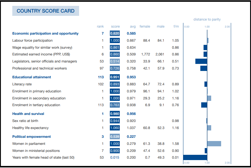Click the 0.893 score box
The width and height of the screenshot is (251, 168).
click(x=115, y=84)
